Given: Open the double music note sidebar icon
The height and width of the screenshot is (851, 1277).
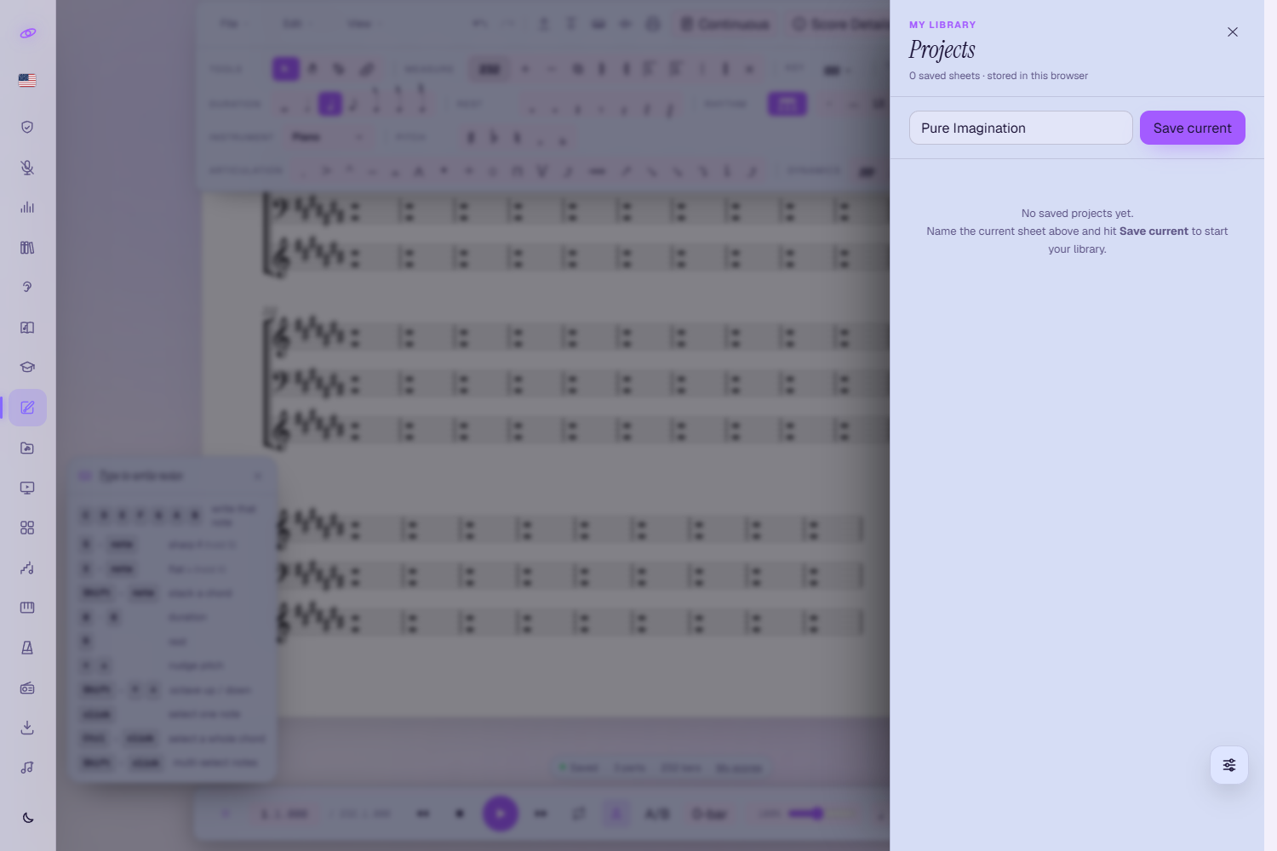Looking at the screenshot, I should pyautogui.click(x=27, y=768).
